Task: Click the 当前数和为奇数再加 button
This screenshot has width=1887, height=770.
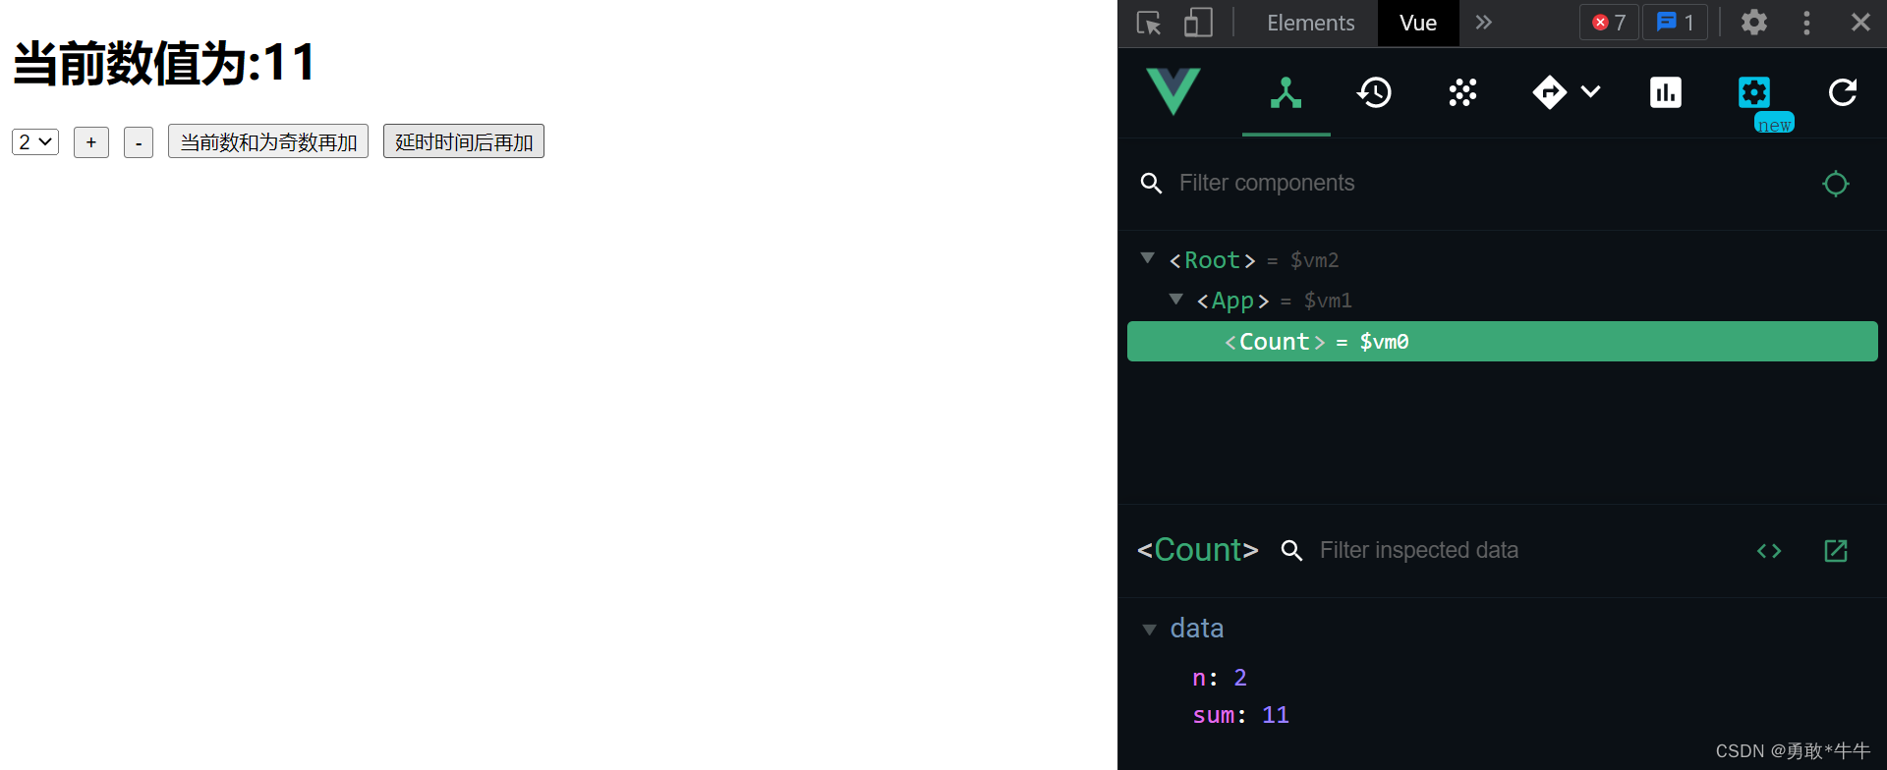Action: 268,142
